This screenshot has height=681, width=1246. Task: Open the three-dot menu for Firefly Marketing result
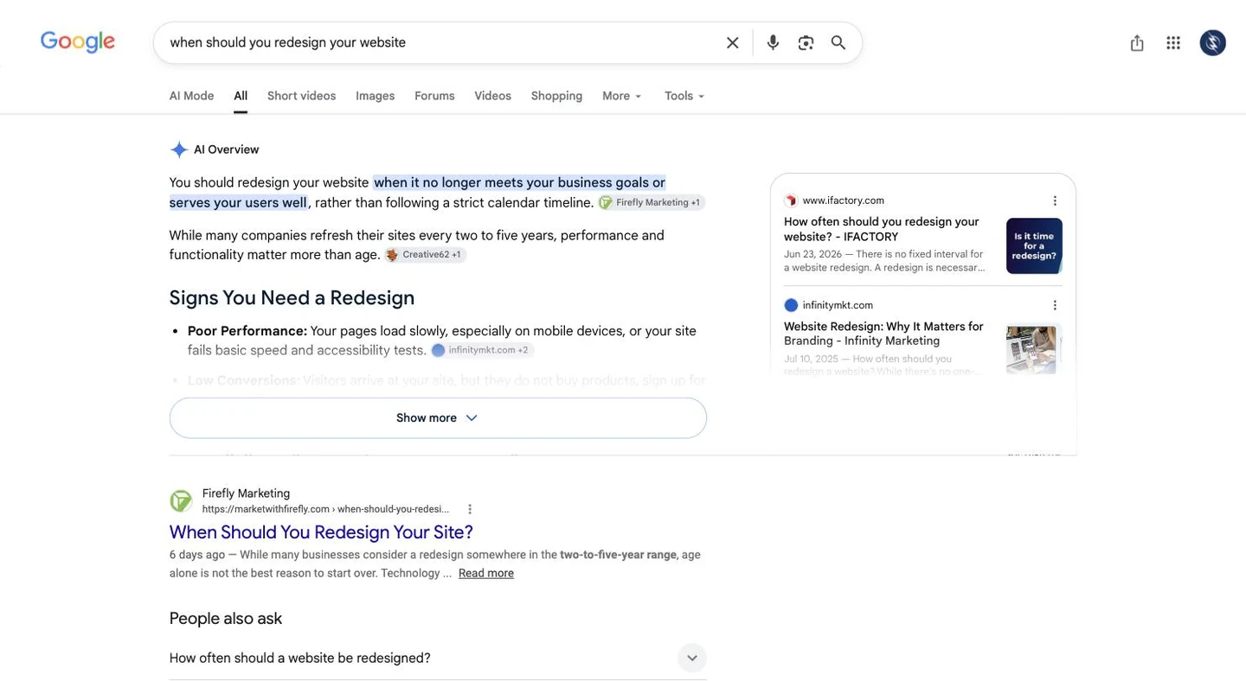[x=470, y=509]
